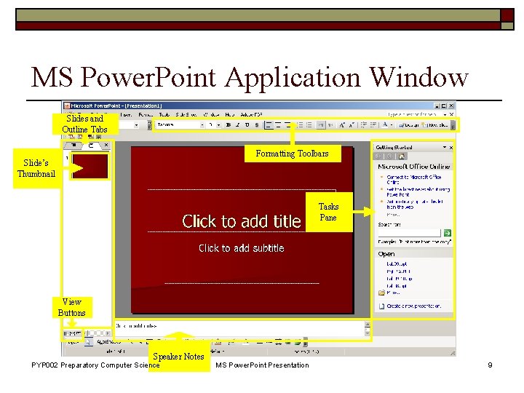Screen dimensions: 524x393
Task: Click the 'Click to add subtitle' placeholder
Action: (242, 248)
